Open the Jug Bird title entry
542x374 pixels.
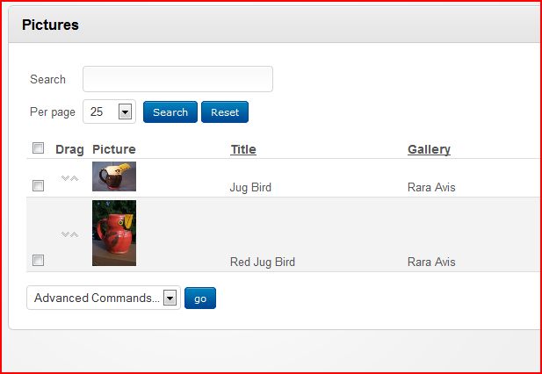(250, 188)
